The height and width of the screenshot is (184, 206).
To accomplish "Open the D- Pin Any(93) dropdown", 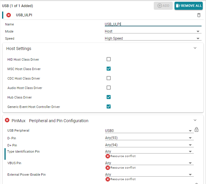I will (149, 138).
